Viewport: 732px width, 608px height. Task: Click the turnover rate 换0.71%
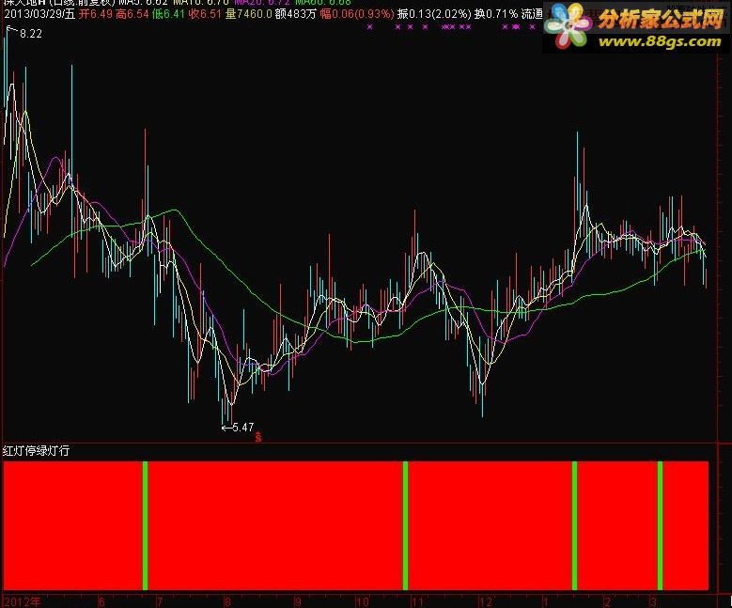point(496,14)
